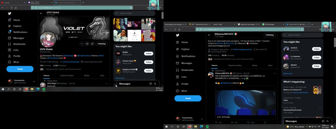Open Profile in UYU Violet window sidebar
The width and height of the screenshot is (336, 129).
14,56
